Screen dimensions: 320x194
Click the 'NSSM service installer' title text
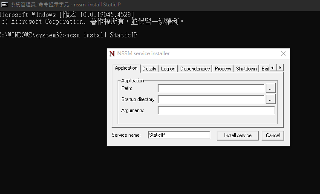coord(144,53)
